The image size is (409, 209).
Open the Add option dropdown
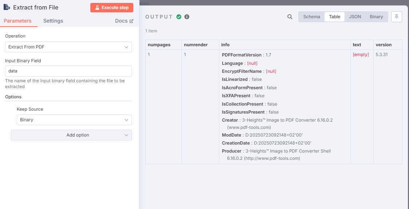tap(71, 135)
